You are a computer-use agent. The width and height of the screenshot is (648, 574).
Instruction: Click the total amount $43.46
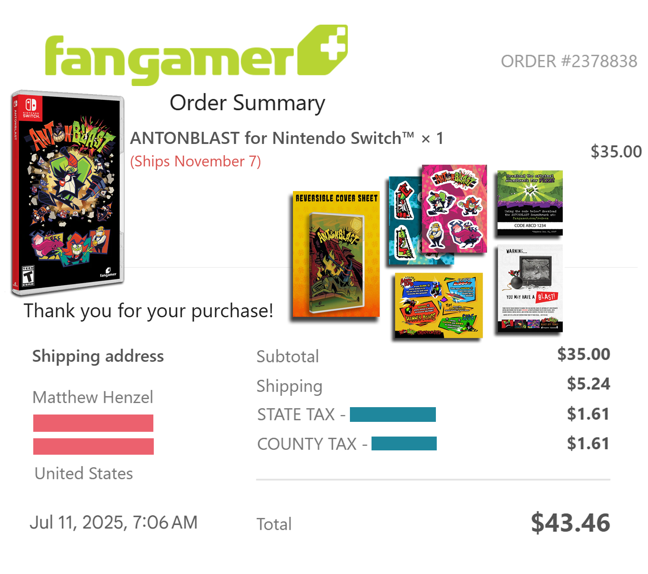570,523
